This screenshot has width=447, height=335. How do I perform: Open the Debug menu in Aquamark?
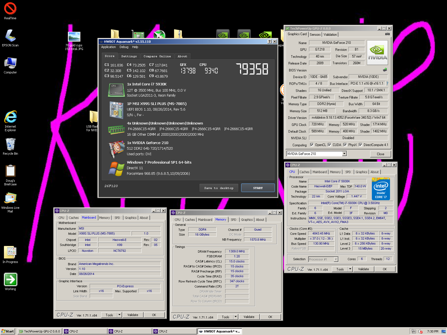124,47
